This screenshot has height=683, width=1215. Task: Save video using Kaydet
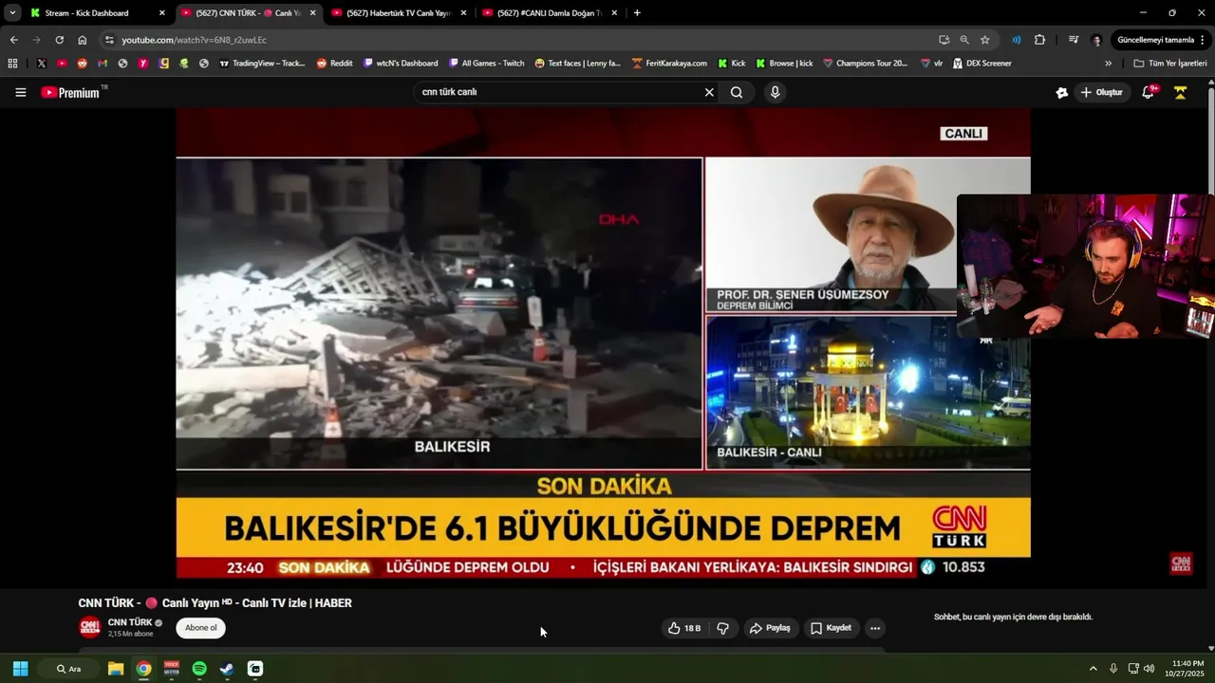831,628
